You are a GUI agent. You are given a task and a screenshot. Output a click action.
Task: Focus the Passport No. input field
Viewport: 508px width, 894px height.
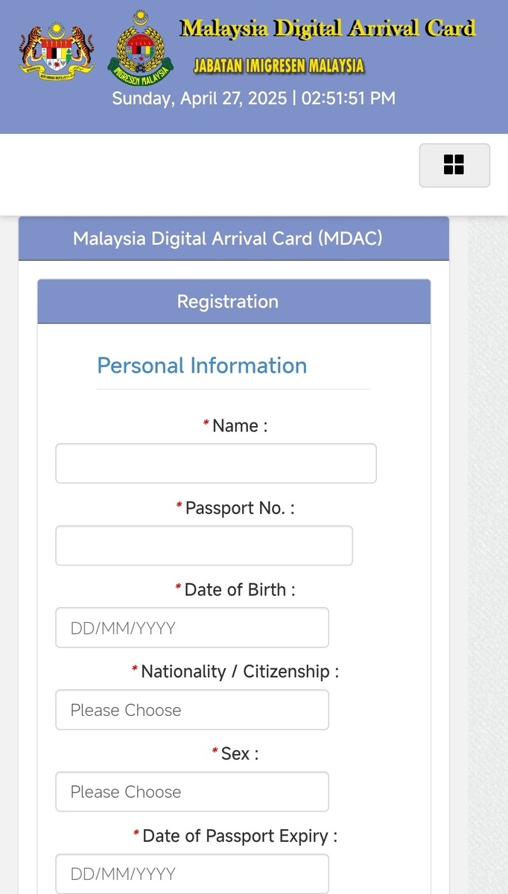203,545
